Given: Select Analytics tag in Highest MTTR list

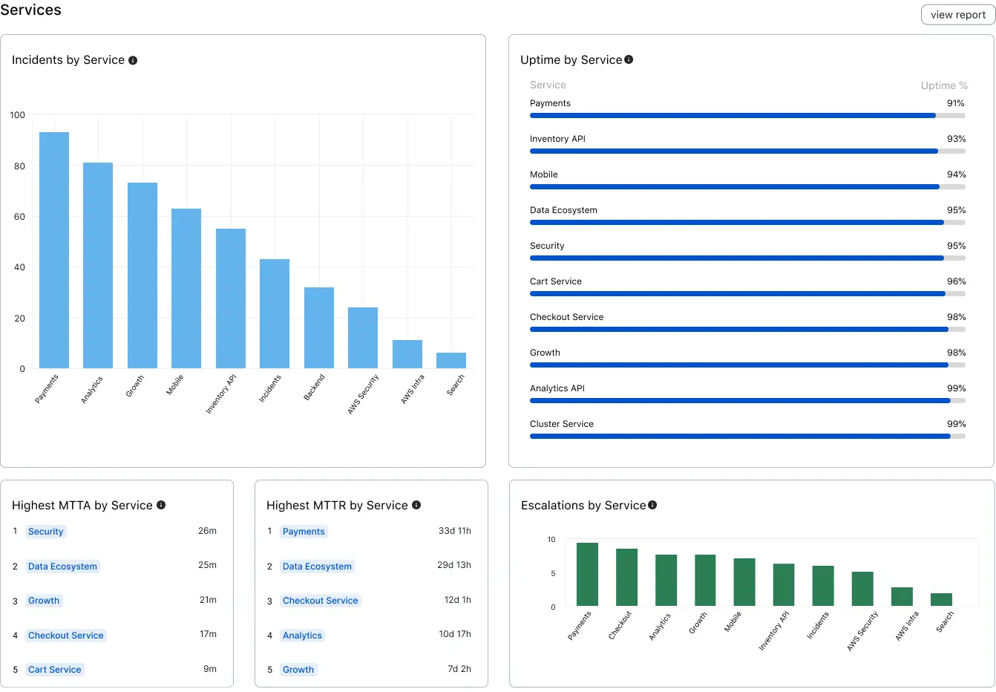Looking at the screenshot, I should pyautogui.click(x=302, y=636).
